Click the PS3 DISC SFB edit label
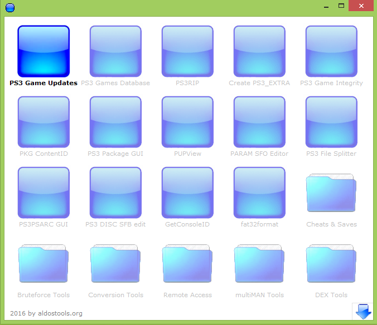377x325 pixels. (115, 224)
